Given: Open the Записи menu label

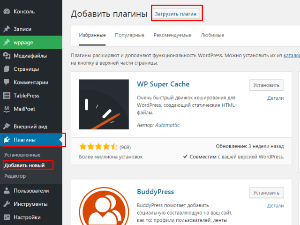Looking at the screenshot, I should (22, 29).
